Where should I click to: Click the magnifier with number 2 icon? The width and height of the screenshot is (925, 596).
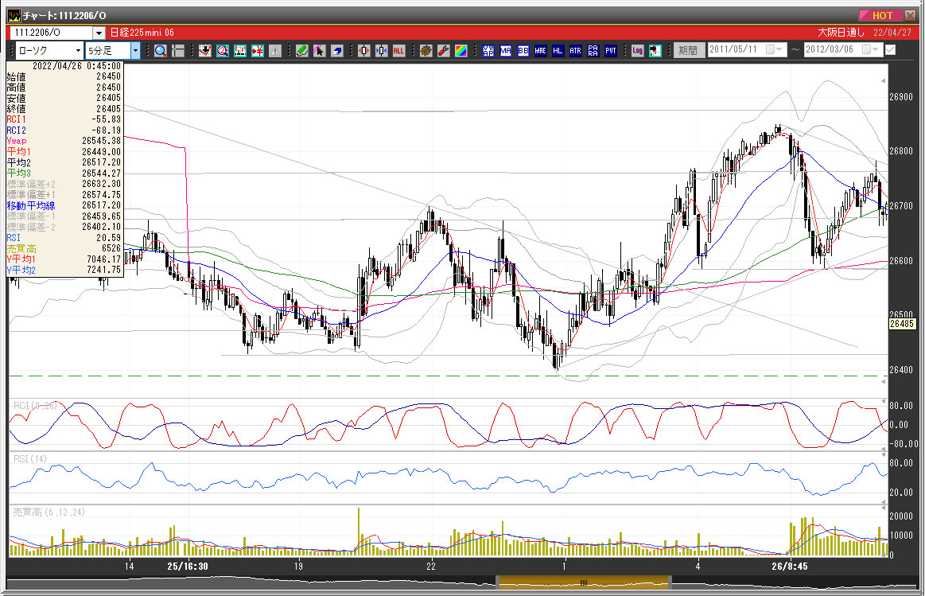coord(223,51)
